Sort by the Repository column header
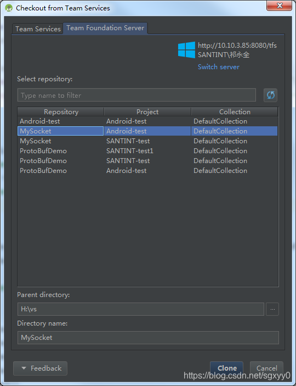Screen dimensions: 296x386 (61, 112)
